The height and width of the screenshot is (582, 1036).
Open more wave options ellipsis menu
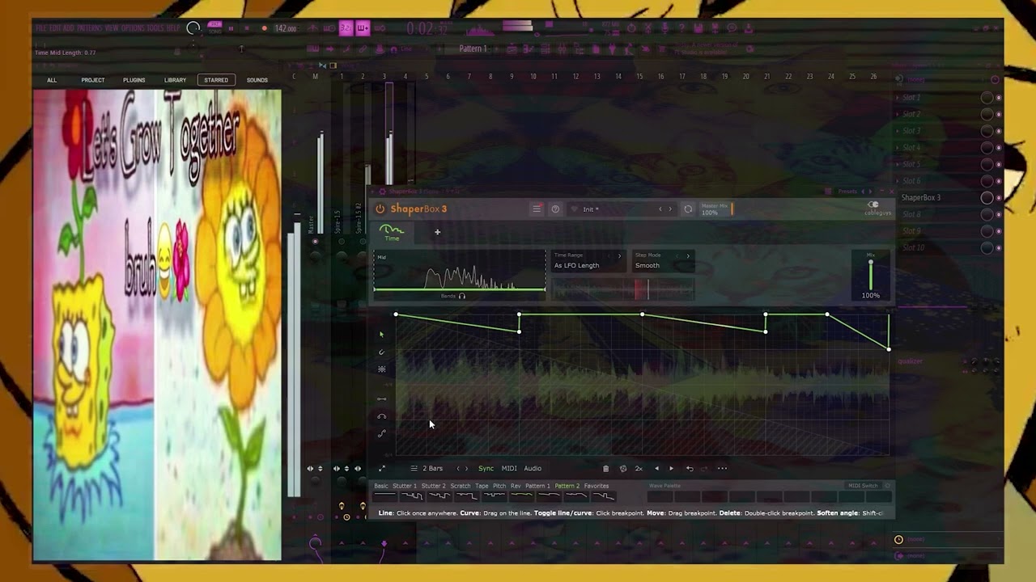[x=722, y=468]
